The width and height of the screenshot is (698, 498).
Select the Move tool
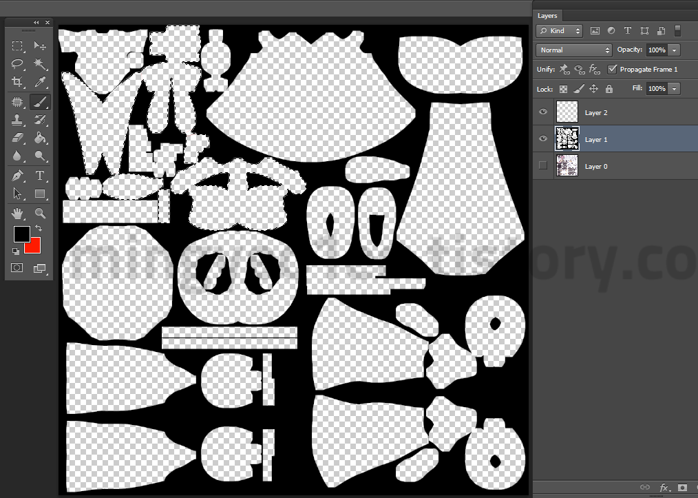[40, 46]
